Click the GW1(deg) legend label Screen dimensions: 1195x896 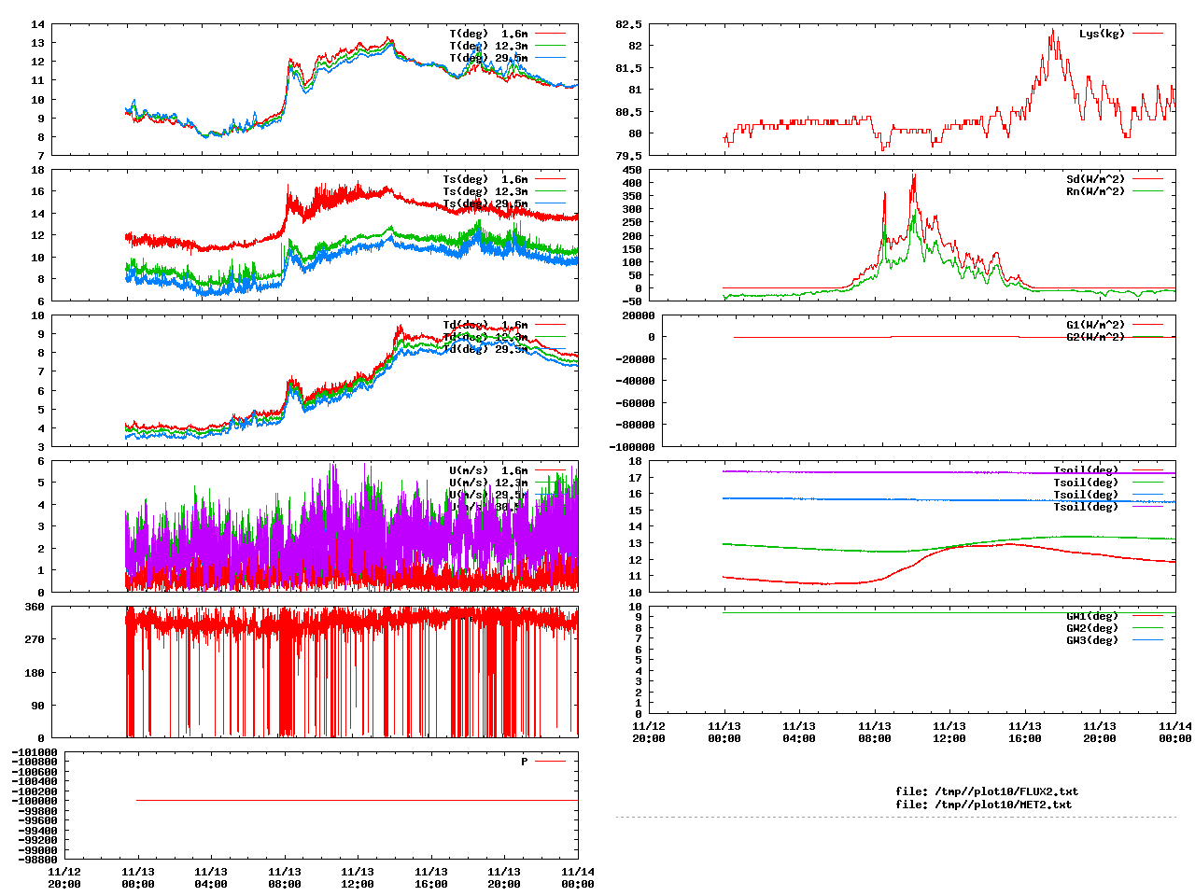(x=1091, y=616)
